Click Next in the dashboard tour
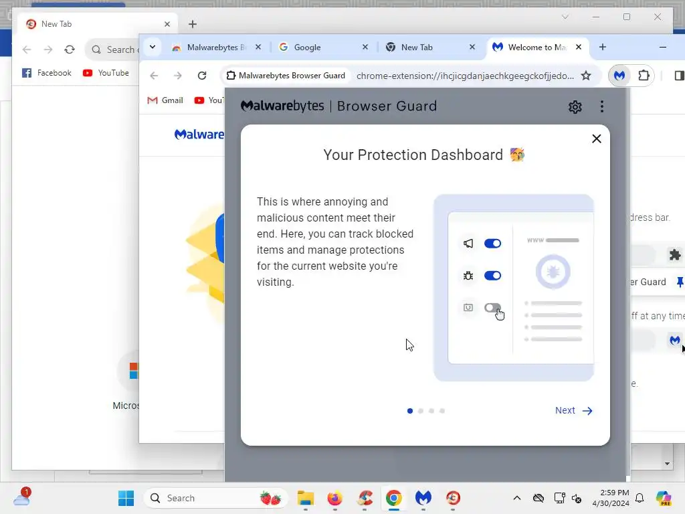This screenshot has width=685, height=514. click(x=573, y=410)
